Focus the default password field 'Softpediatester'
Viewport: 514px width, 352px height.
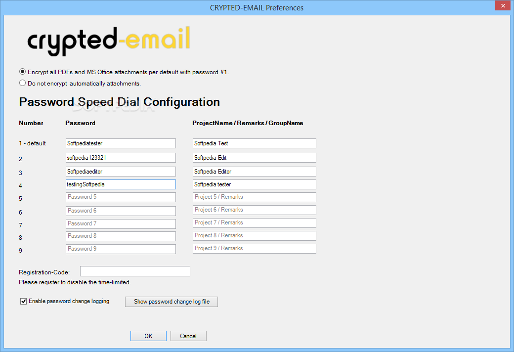pyautogui.click(x=121, y=143)
